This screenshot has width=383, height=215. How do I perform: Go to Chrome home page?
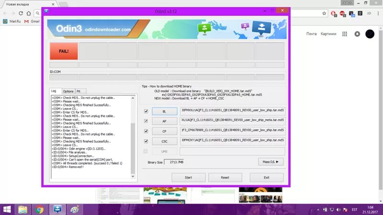(x=29, y=13)
